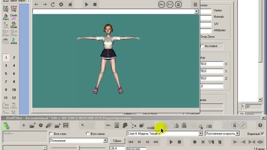The height and width of the screenshot is (150, 267).
Task: Add a cube model layer icon
Action: pyautogui.click(x=142, y=125)
